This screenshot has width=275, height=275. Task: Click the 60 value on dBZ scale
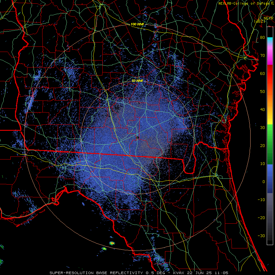click(x=262, y=73)
